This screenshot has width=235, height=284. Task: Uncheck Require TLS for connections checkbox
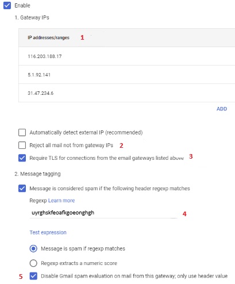click(x=22, y=158)
